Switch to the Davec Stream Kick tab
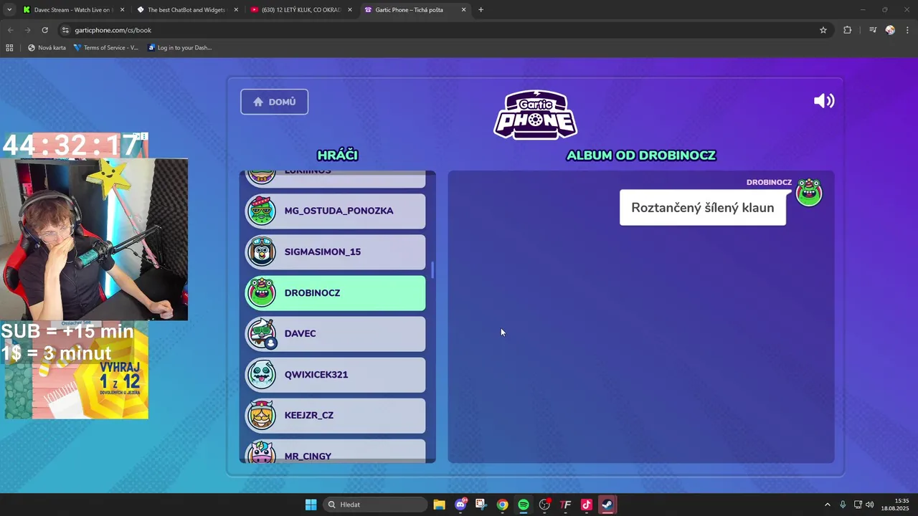Screen dimensions: 918x516 (x=72, y=10)
